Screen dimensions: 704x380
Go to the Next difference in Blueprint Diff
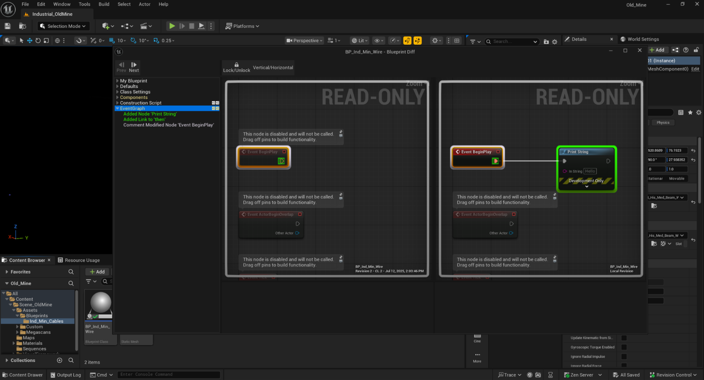click(x=134, y=67)
